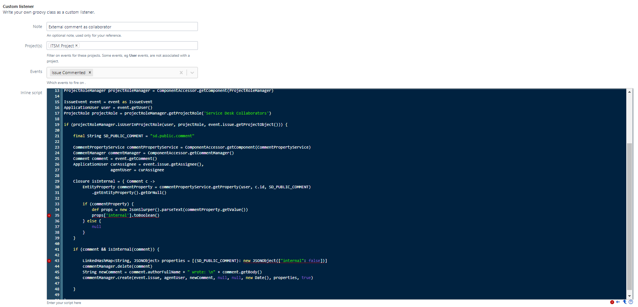Click the editor scrollbar down arrow
Image resolution: width=638 pixels, height=307 pixels.
point(630,296)
